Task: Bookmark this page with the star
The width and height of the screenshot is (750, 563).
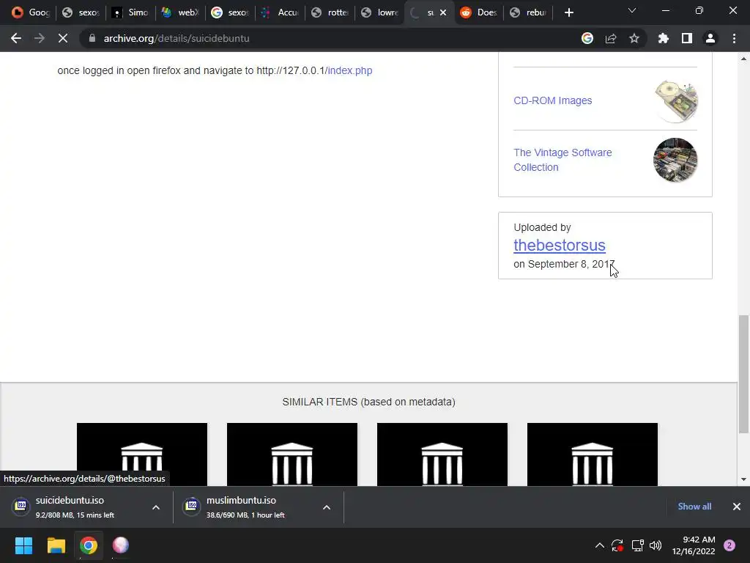Action: (634, 38)
